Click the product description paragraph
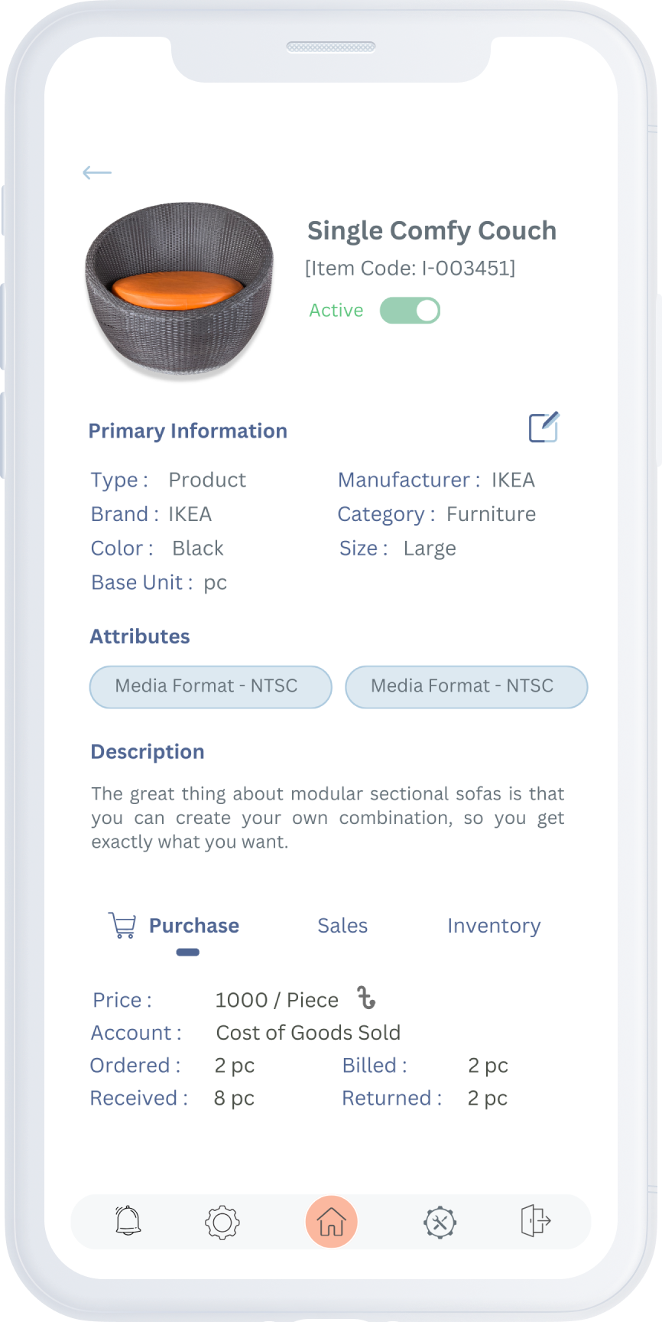The width and height of the screenshot is (662, 1322). pos(327,818)
